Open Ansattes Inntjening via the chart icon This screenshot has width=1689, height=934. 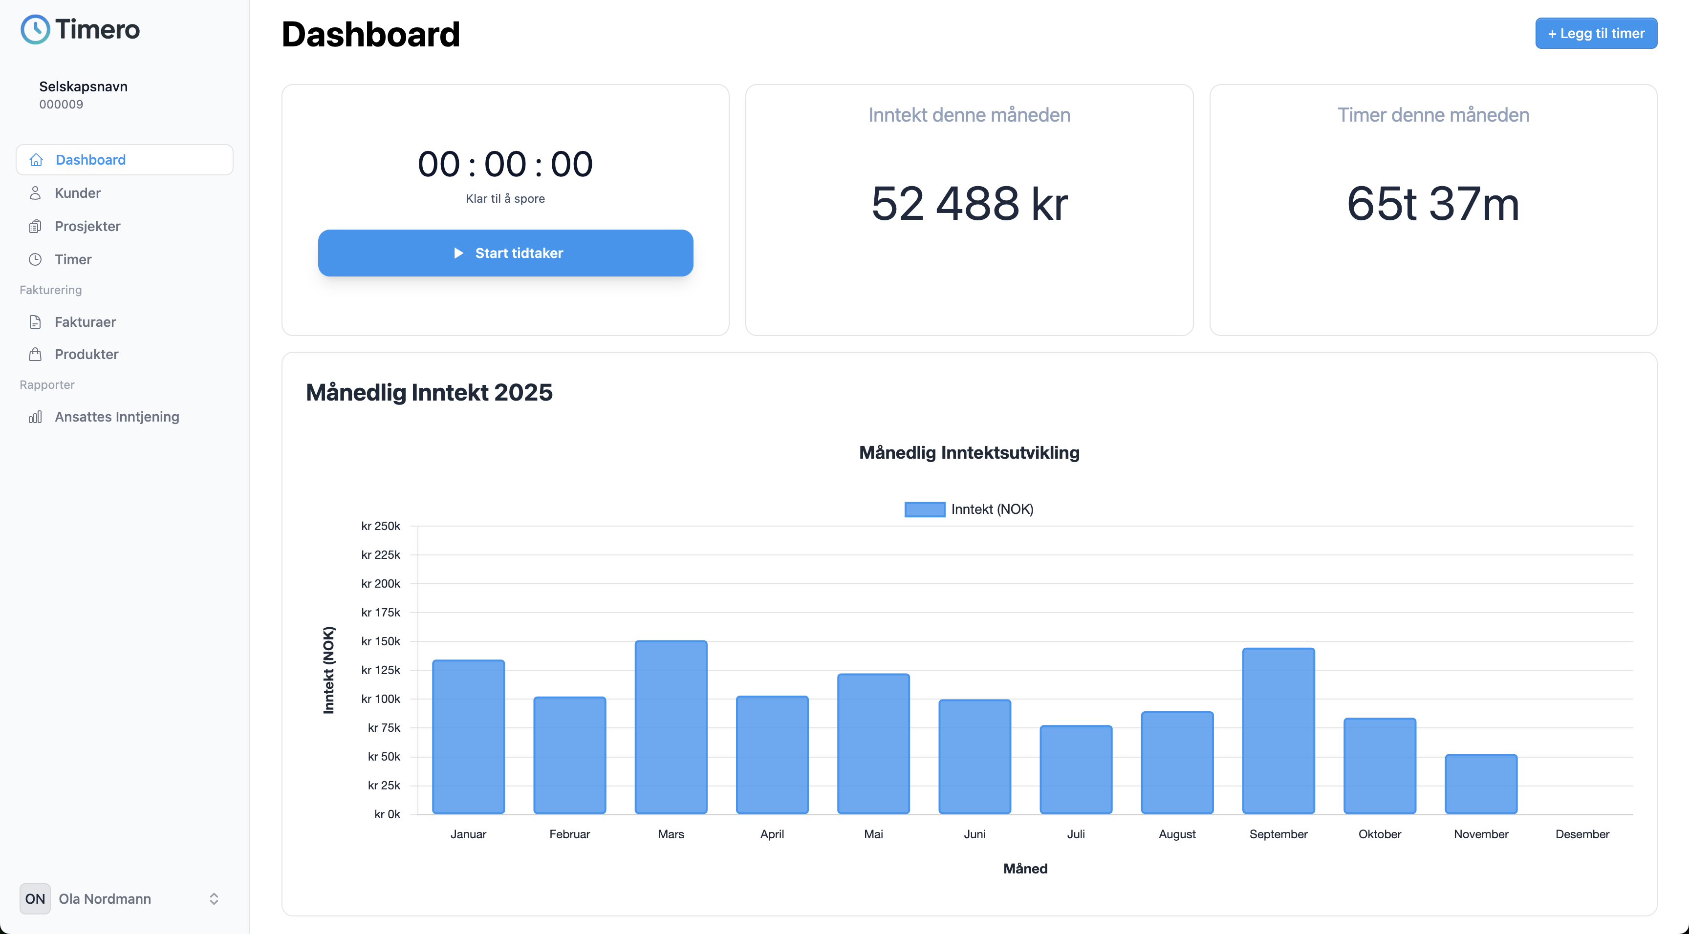(35, 416)
